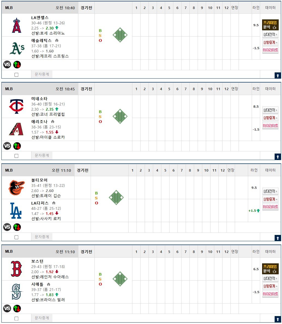Screen dimensions: 282x324
Task: Check the checkbox for LA Angels game
Action: [x=16, y=75]
